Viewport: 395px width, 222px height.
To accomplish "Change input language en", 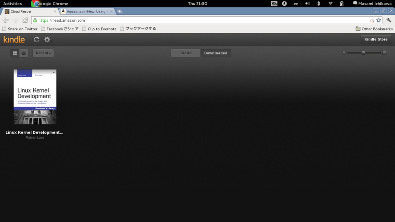I will tap(296, 4).
